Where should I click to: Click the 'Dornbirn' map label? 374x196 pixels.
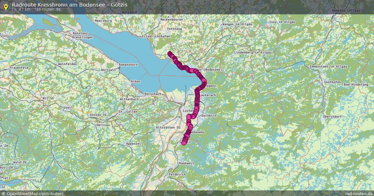point(209,116)
